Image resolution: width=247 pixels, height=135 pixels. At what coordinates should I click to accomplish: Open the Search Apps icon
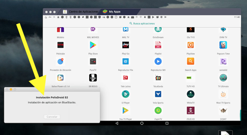(191, 61)
